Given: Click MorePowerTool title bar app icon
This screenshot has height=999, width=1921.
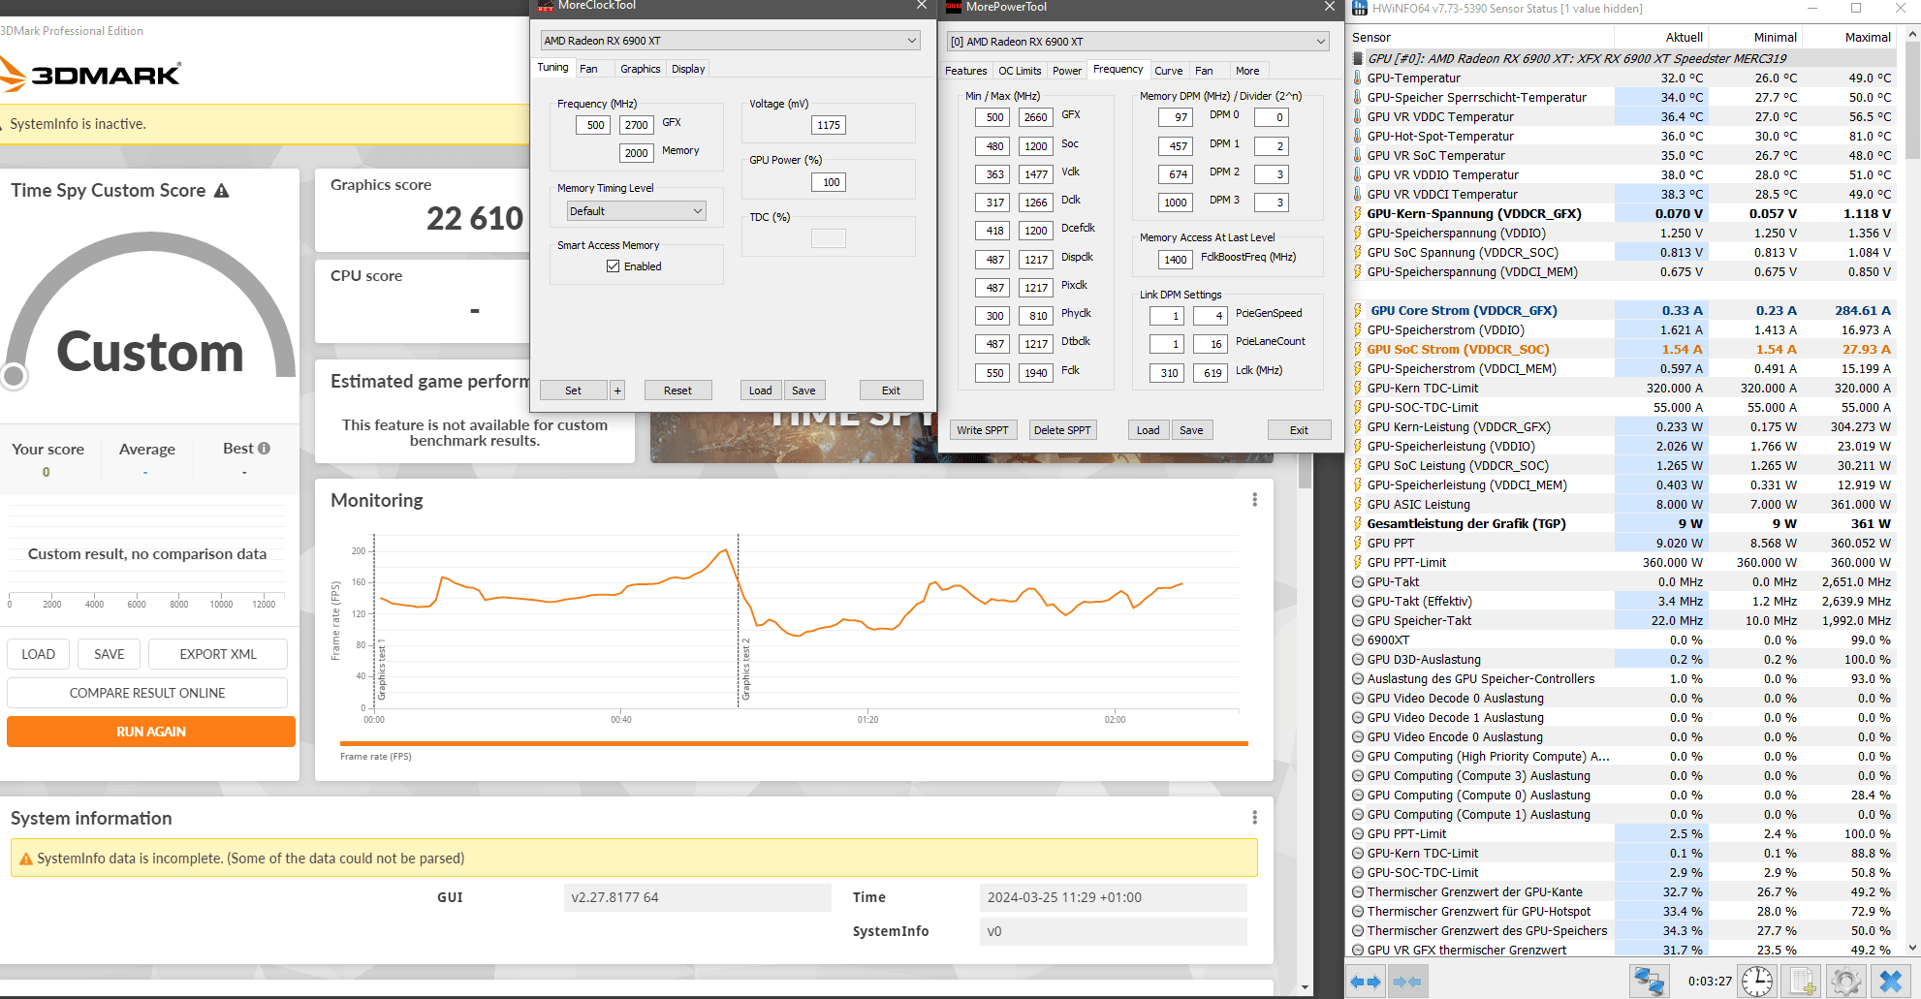Looking at the screenshot, I should click(954, 6).
